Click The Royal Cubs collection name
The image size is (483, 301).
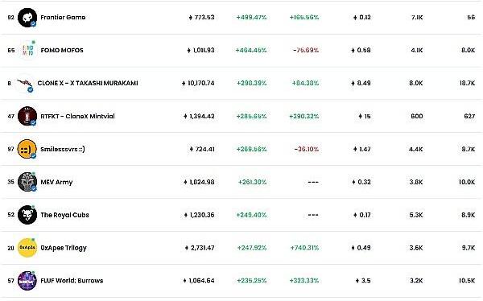64,215
